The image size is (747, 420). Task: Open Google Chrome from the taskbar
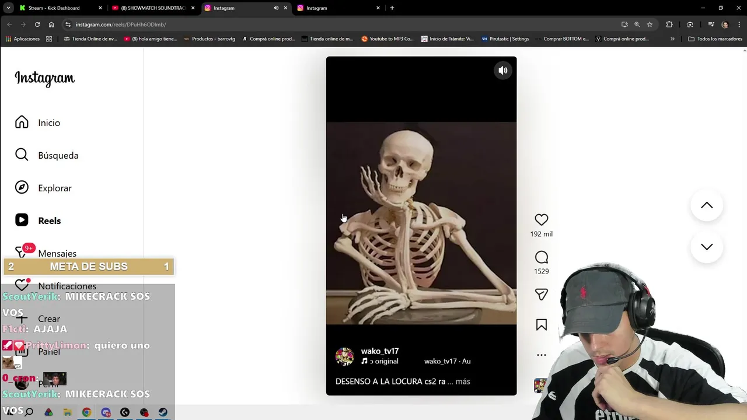tap(86, 412)
